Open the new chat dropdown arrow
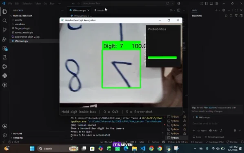This screenshot has height=153, width=244. pyautogui.click(x=220, y=10)
